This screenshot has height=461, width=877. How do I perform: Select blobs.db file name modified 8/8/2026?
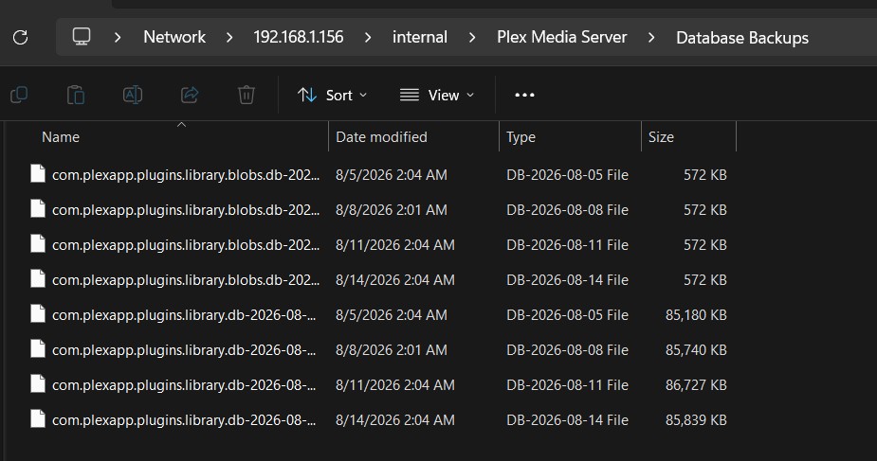click(186, 210)
